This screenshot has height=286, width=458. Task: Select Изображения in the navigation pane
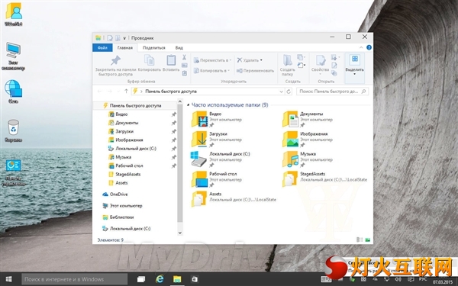pos(129,140)
